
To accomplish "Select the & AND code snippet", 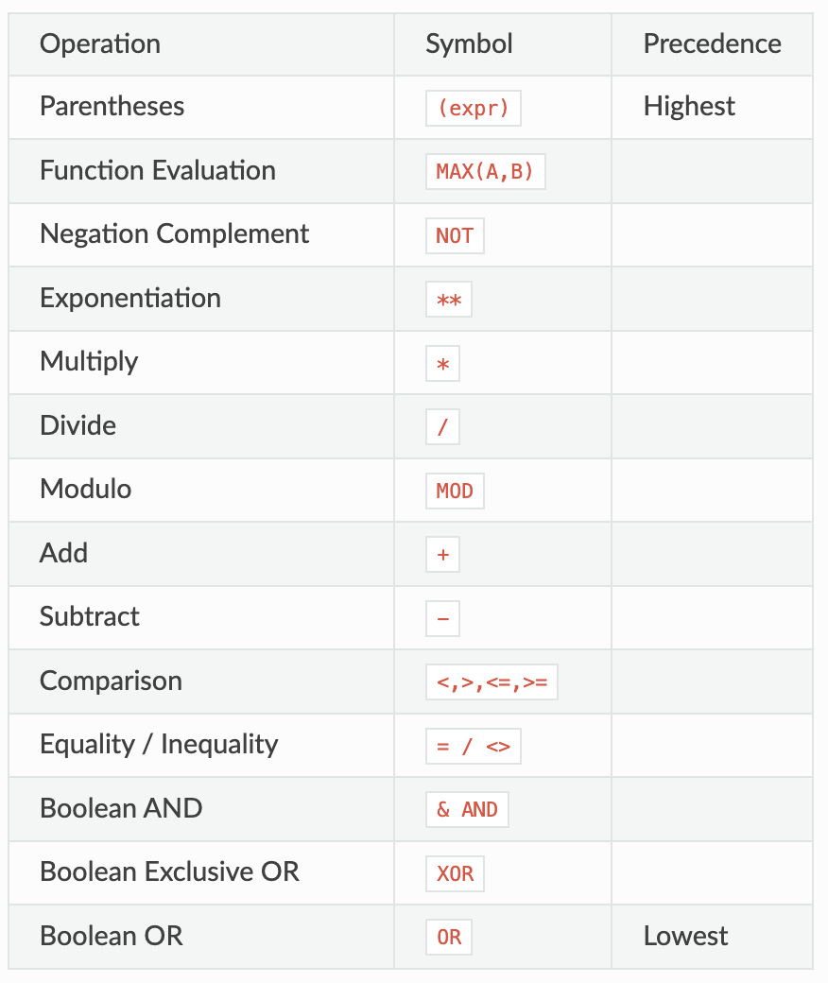I will (467, 810).
